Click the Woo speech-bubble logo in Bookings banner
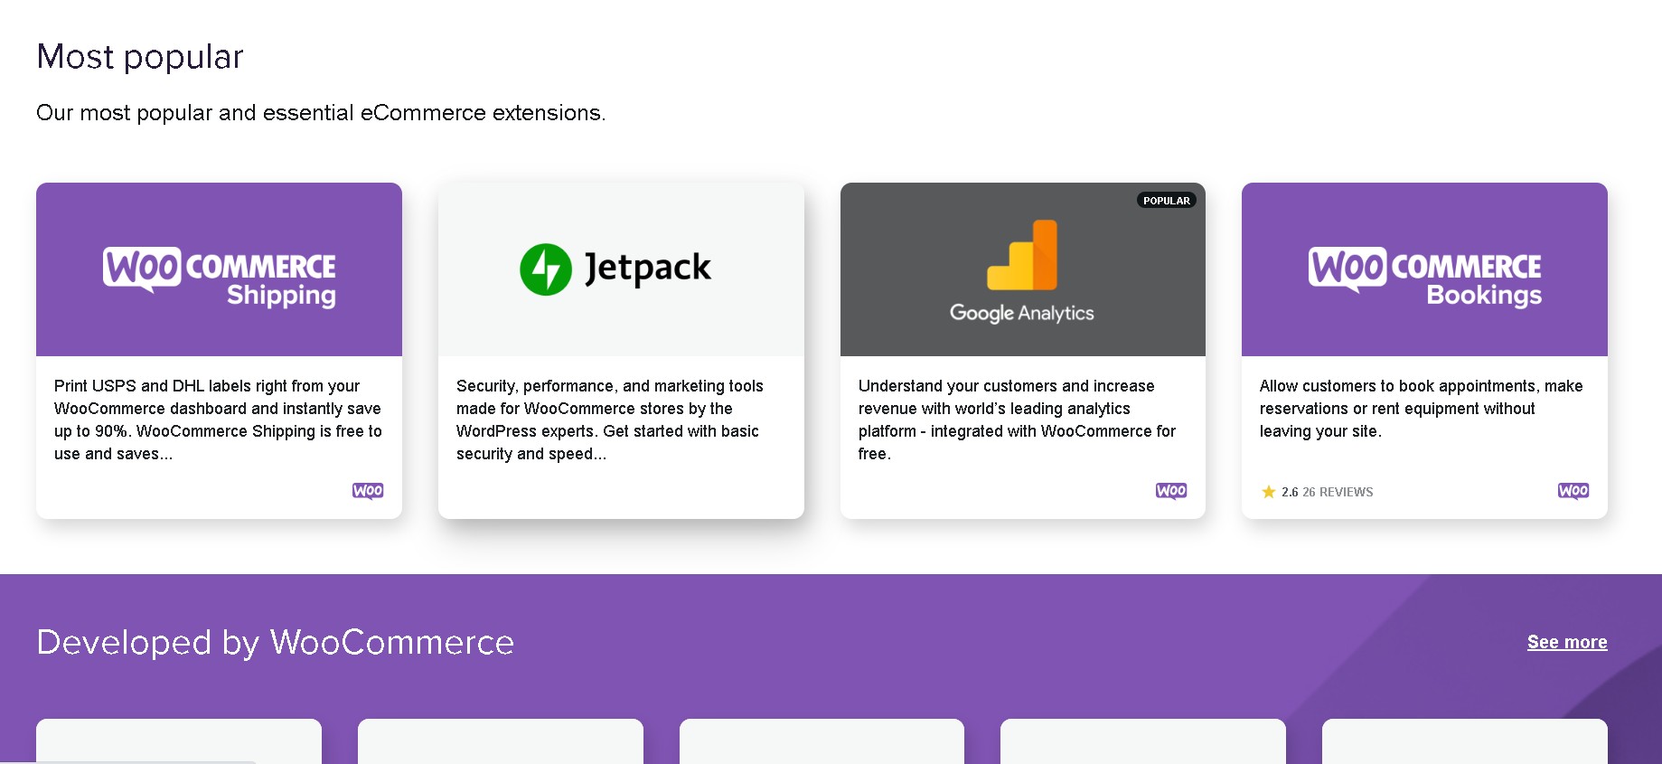 click(1347, 269)
